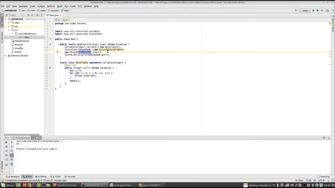
Task: Open the Terminal tool window tab
Action: (70, 177)
